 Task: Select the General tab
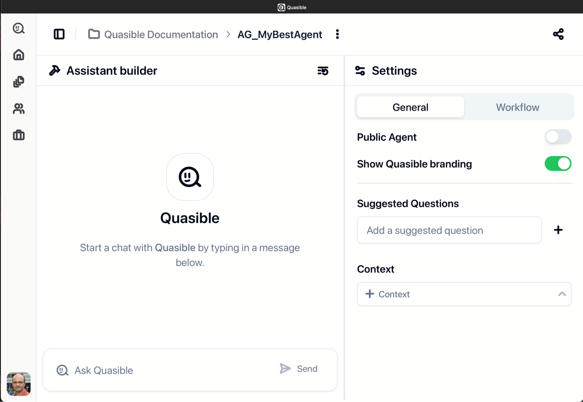coord(410,107)
